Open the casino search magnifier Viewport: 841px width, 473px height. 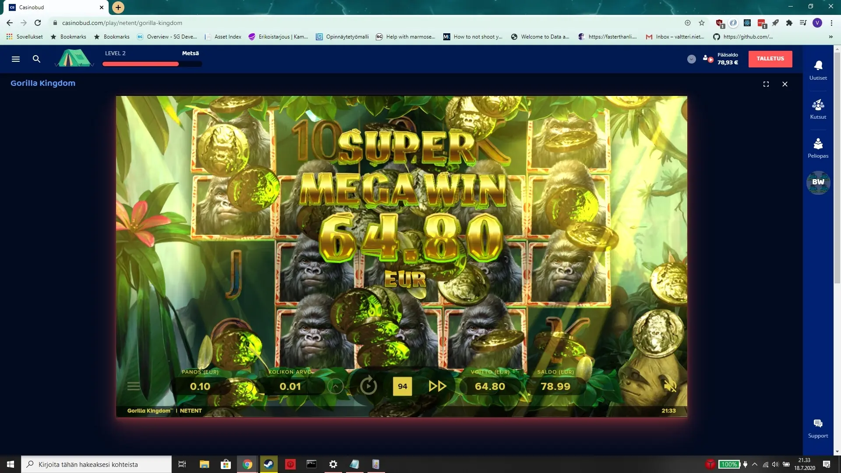[36, 59]
